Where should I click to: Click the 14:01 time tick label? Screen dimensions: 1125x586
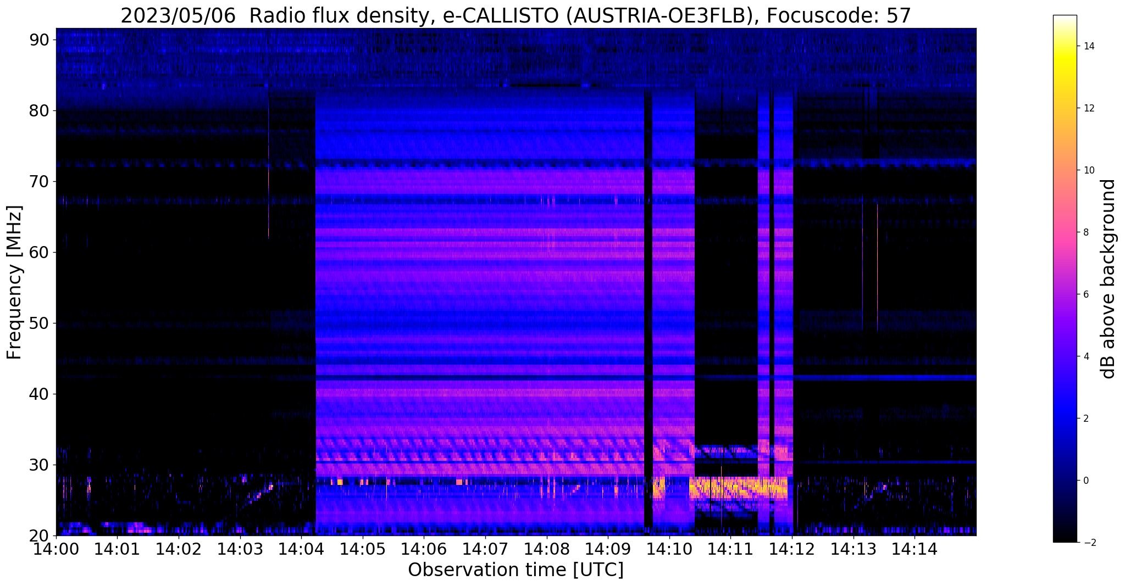pyautogui.click(x=118, y=549)
